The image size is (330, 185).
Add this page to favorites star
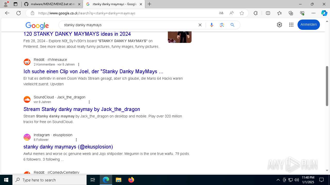(242, 13)
